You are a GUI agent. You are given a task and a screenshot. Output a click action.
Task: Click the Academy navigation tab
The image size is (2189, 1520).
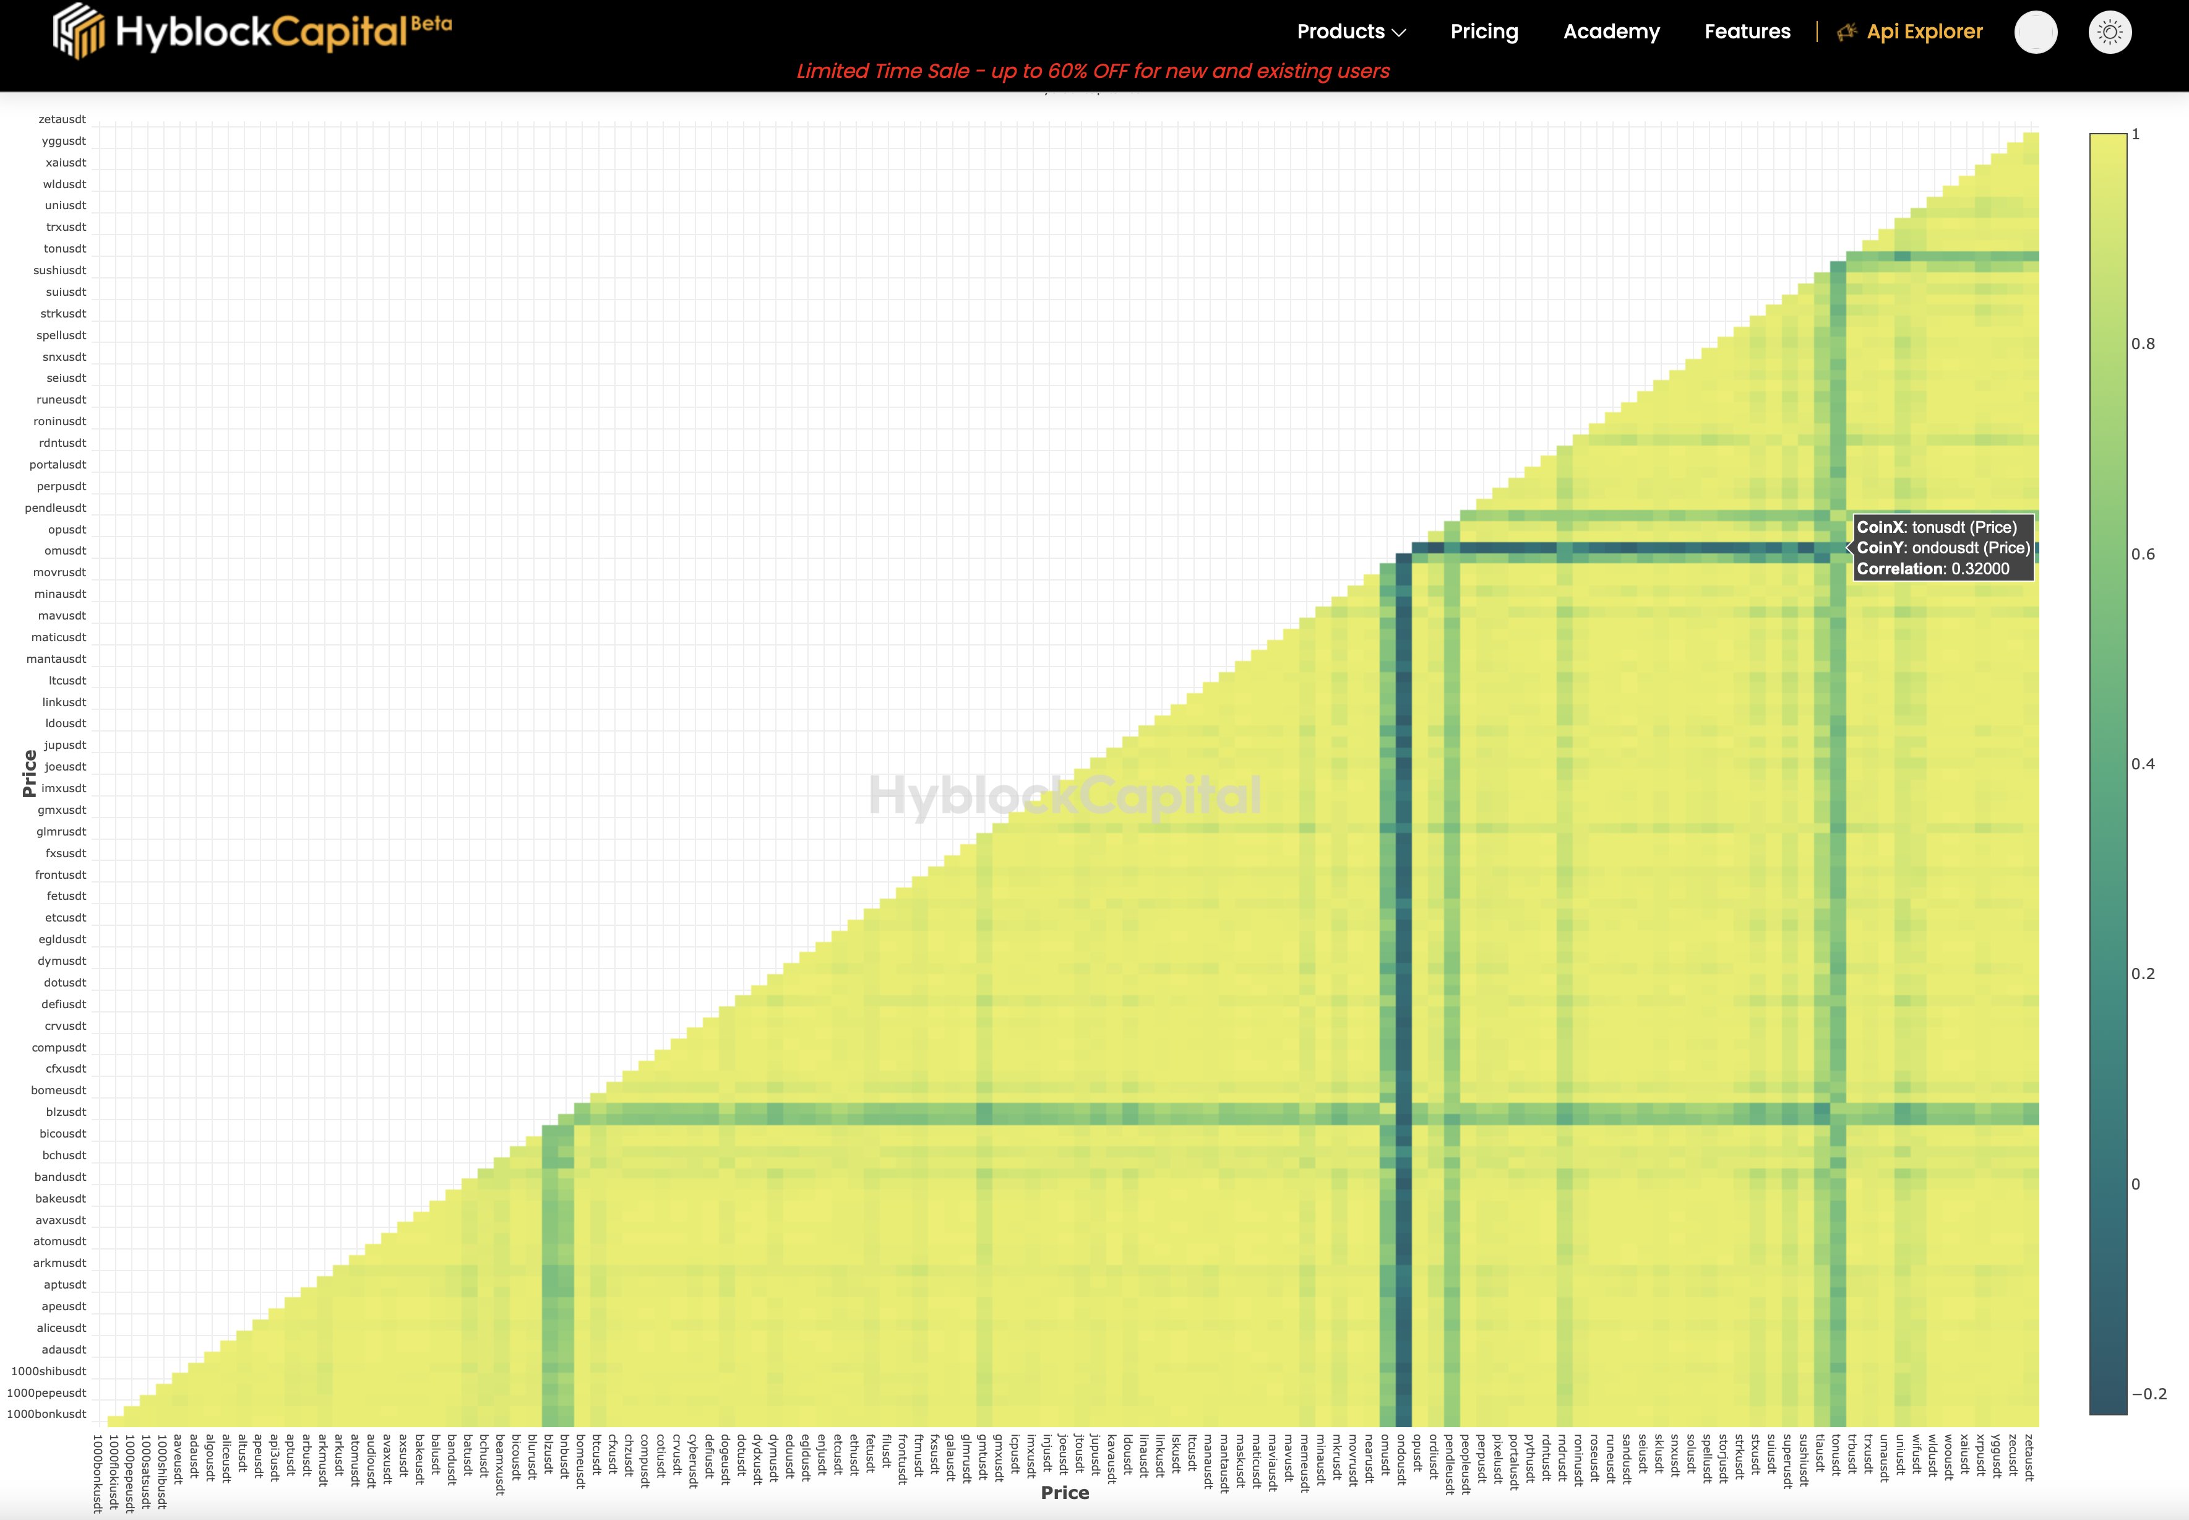tap(1610, 30)
